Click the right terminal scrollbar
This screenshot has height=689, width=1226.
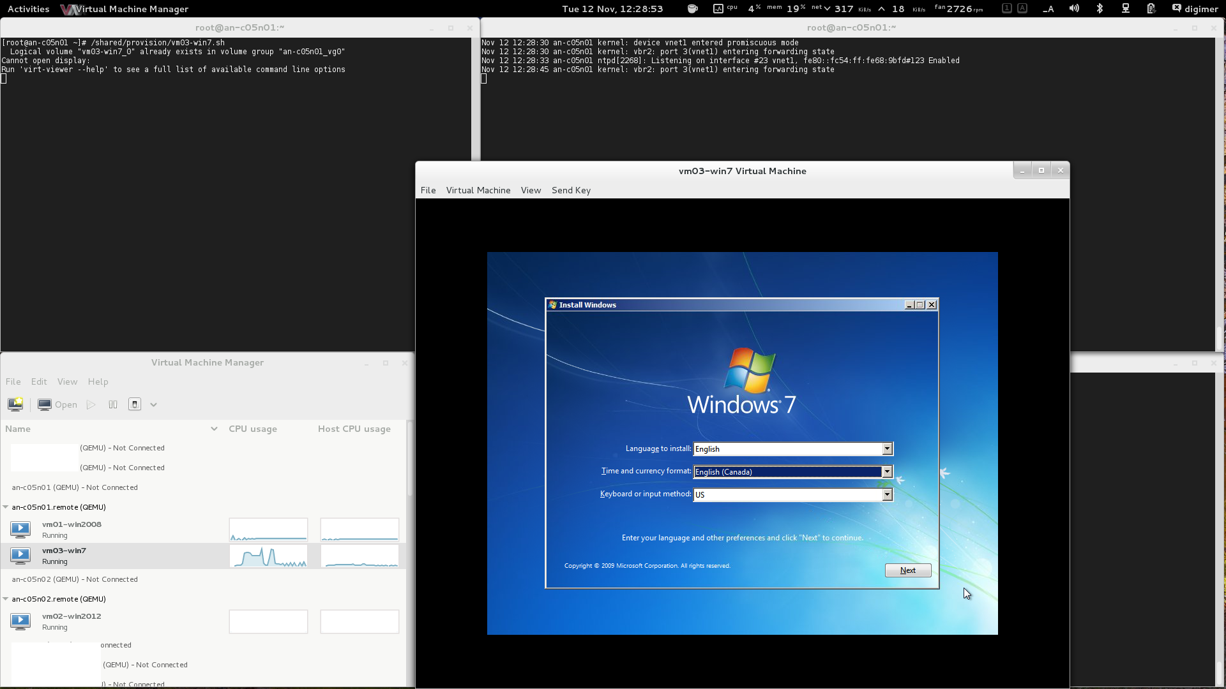point(1220,337)
